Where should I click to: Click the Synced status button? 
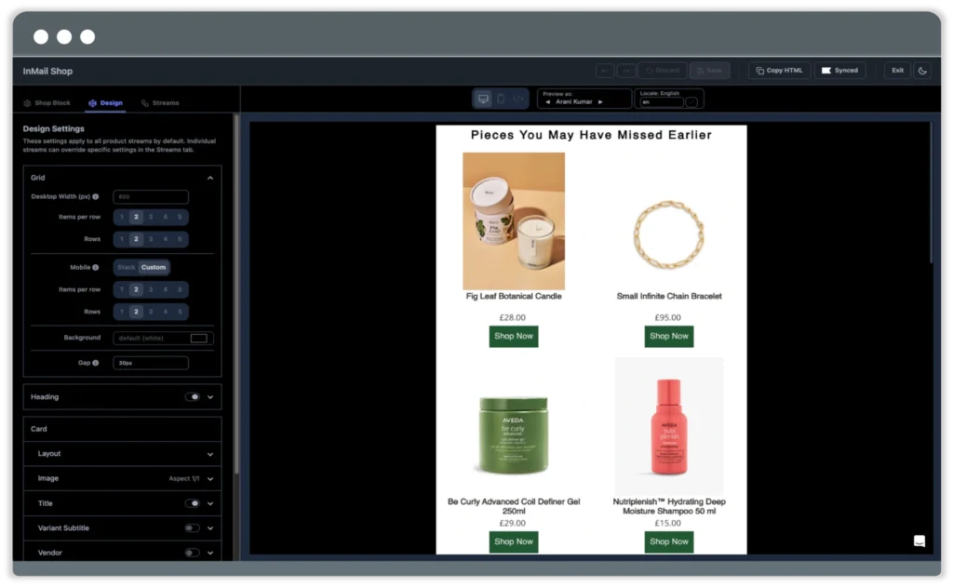[x=839, y=70]
